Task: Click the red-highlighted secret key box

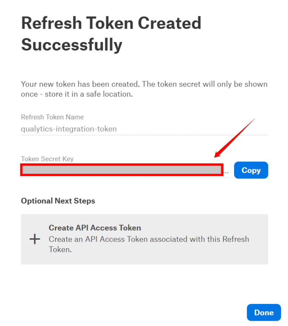Action: point(122,170)
